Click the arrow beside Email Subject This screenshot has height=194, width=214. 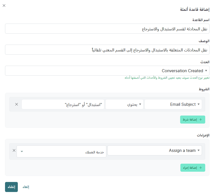point(199,104)
